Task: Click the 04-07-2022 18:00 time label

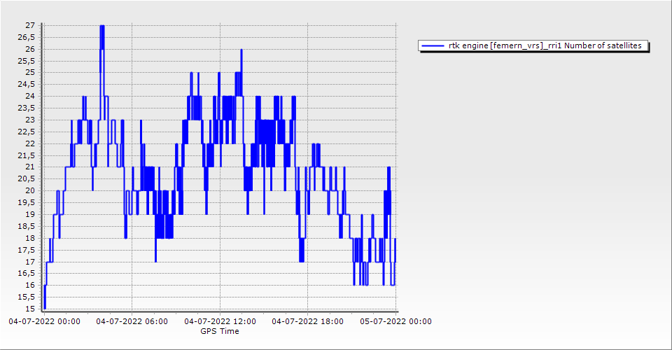Action: pyautogui.click(x=307, y=322)
